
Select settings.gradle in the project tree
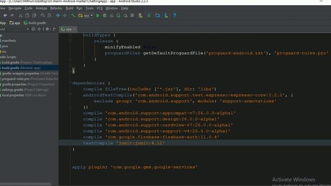25,90
